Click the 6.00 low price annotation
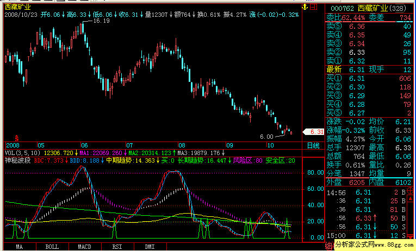Screen dimensions: 416x251 pyautogui.click(x=266, y=137)
